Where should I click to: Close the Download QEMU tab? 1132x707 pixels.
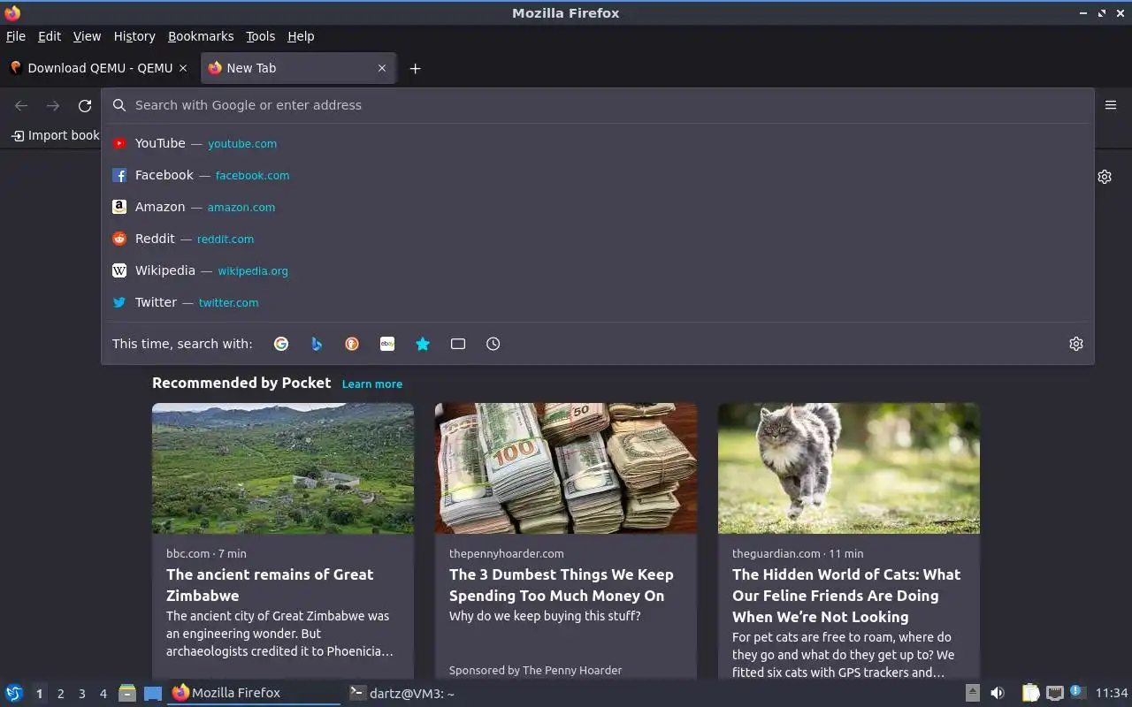tap(183, 68)
